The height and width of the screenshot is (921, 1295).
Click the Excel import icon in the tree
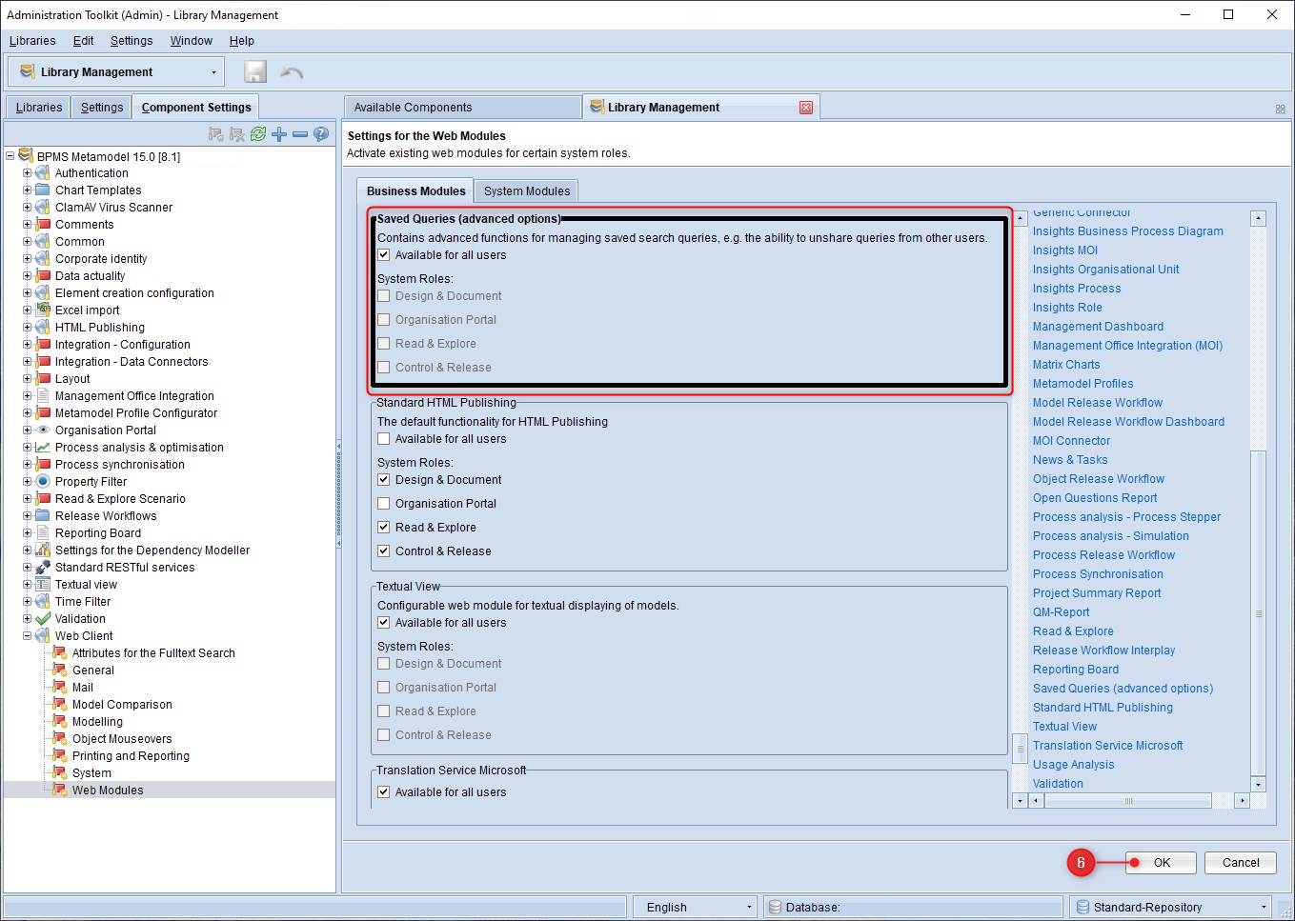pos(43,310)
